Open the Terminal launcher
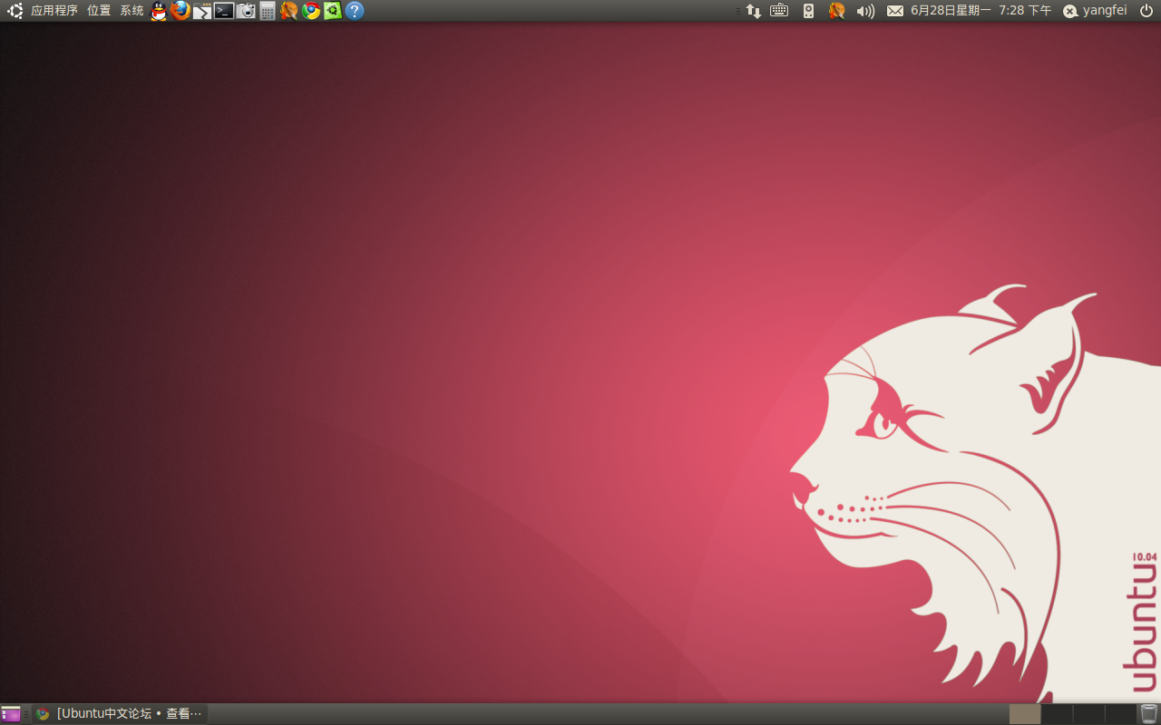The height and width of the screenshot is (725, 1161). (x=224, y=11)
